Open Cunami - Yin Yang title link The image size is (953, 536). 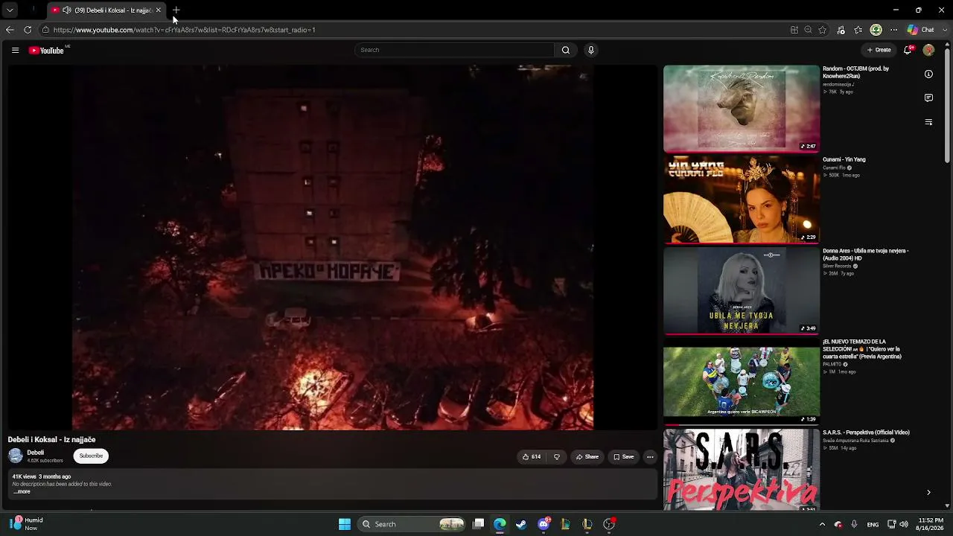[844, 159]
